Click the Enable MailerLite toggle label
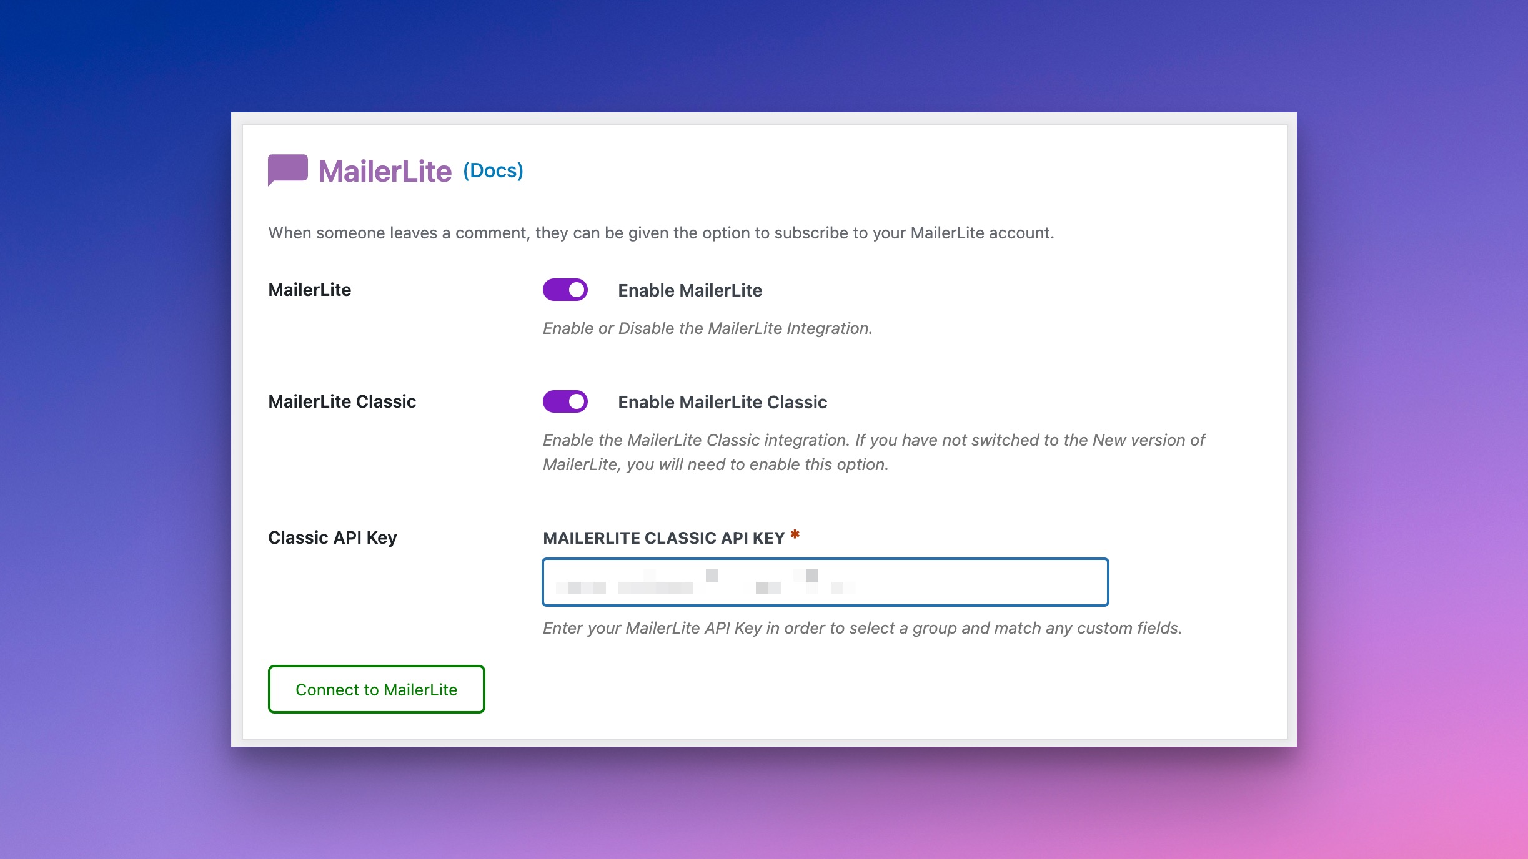 [690, 290]
